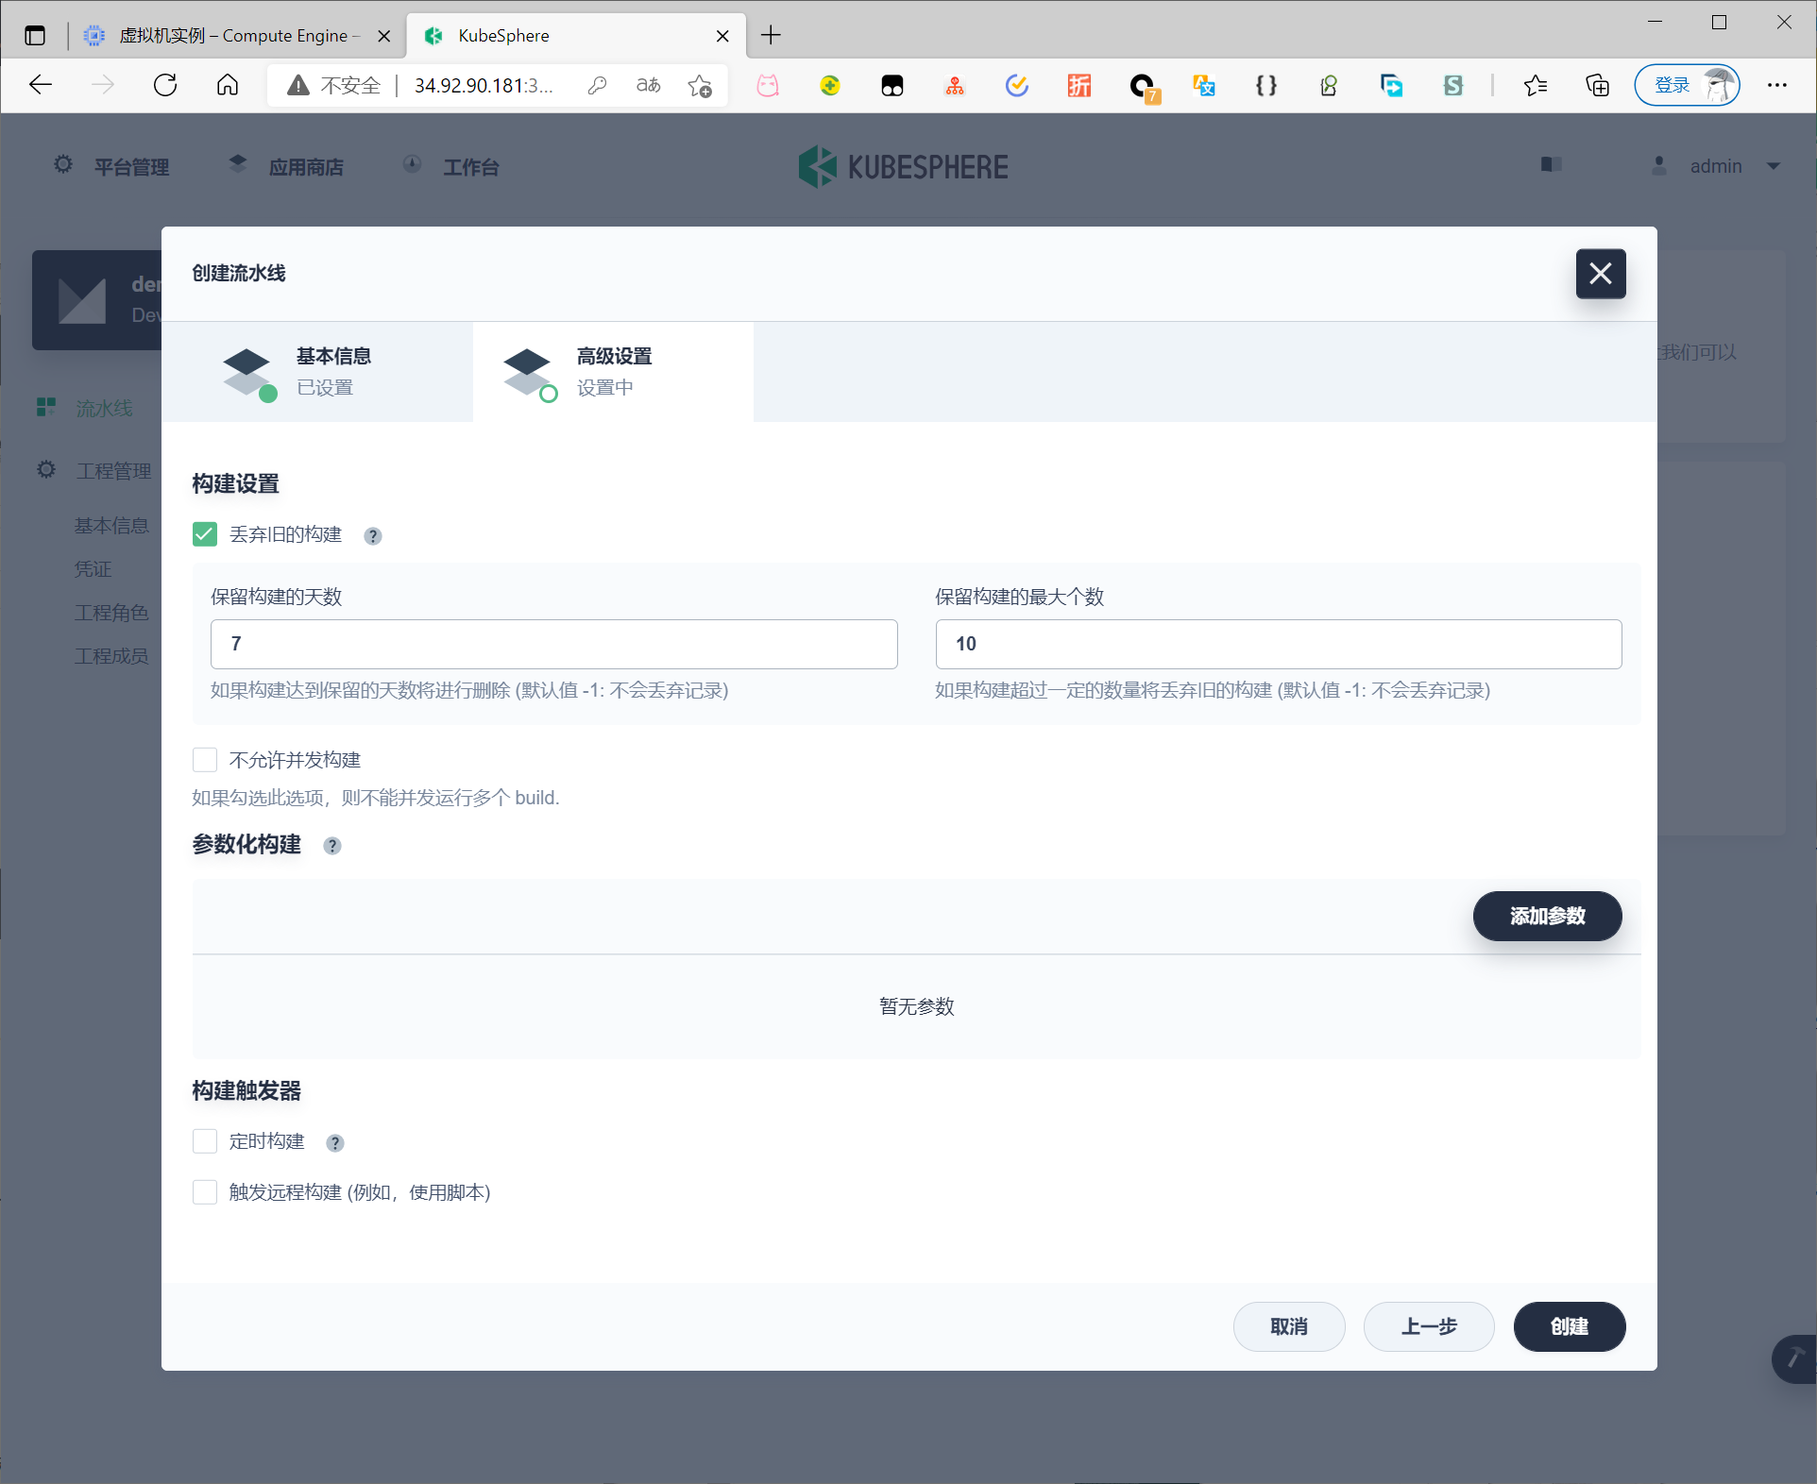Refresh the browser page

click(165, 85)
